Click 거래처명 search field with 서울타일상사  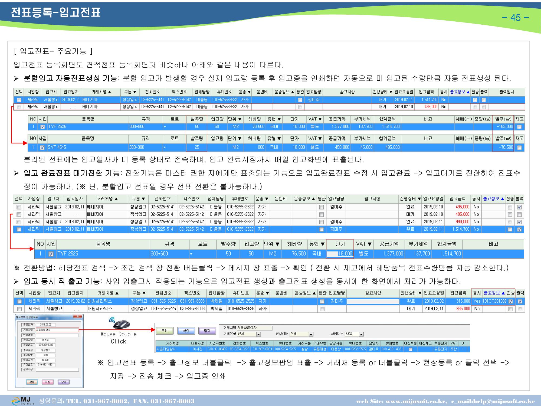255,328
